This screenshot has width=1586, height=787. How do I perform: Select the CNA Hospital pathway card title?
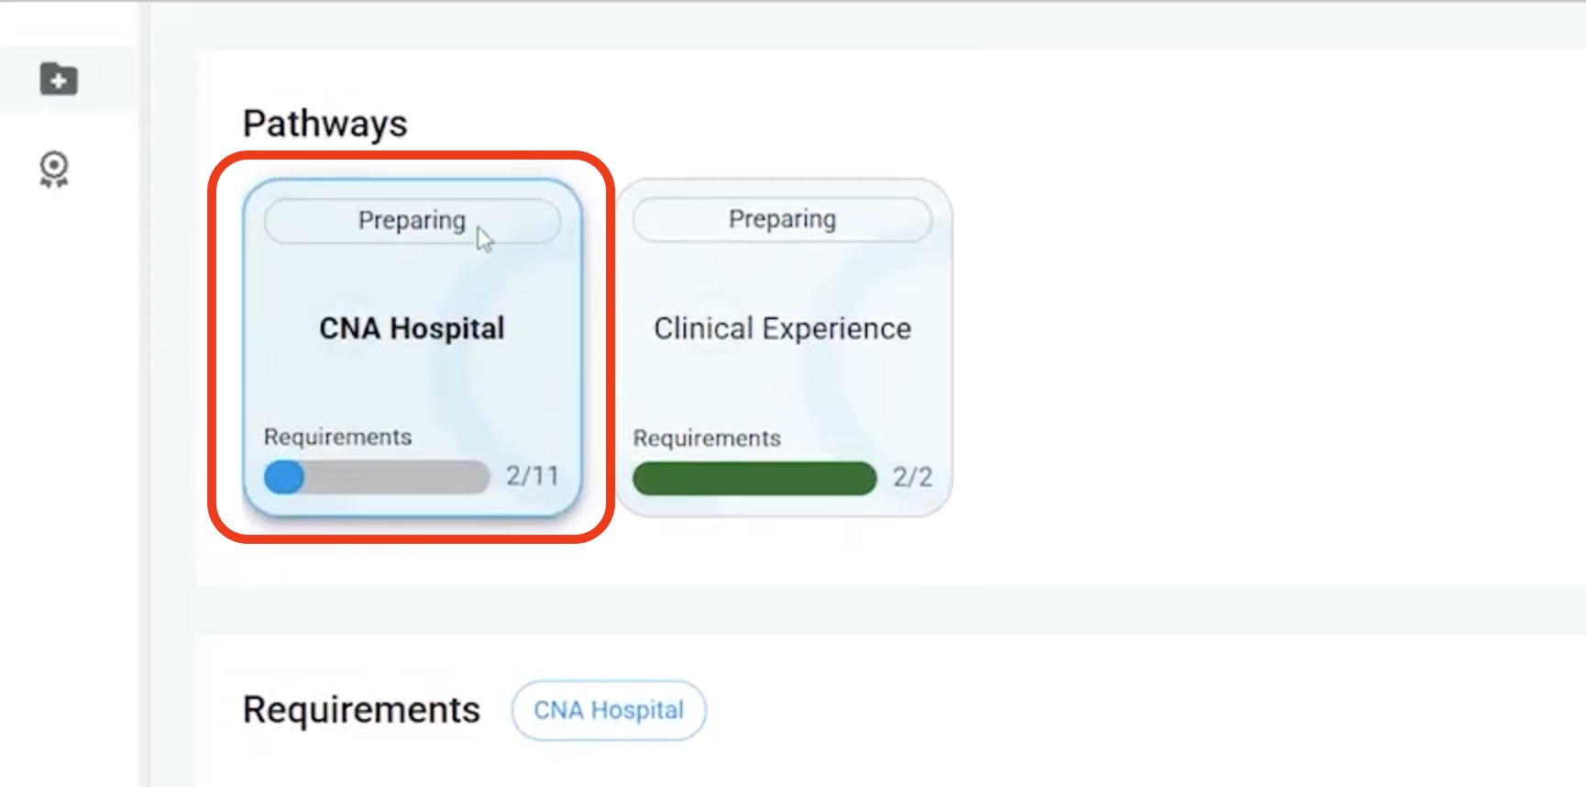[412, 328]
